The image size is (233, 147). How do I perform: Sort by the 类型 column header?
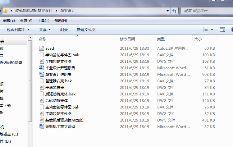point(161,39)
